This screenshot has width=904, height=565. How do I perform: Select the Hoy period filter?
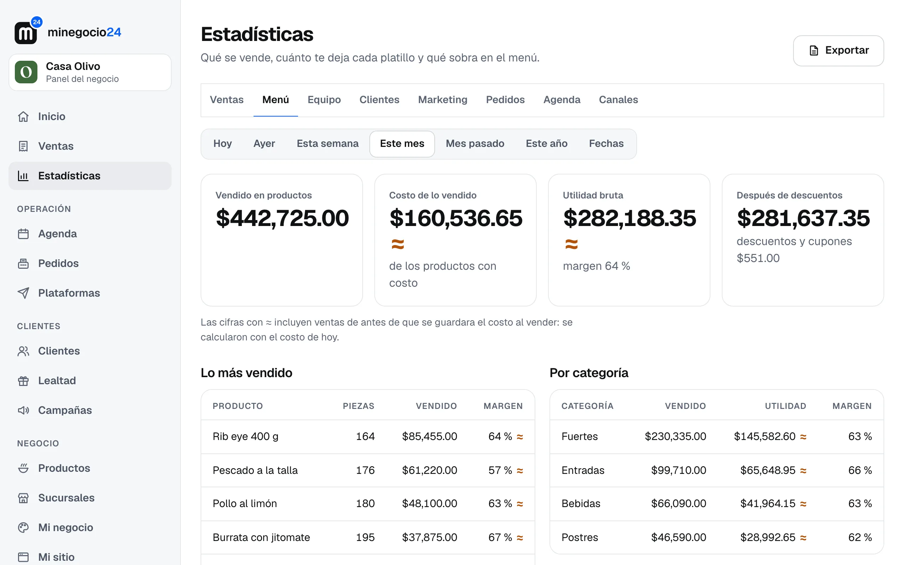(222, 144)
